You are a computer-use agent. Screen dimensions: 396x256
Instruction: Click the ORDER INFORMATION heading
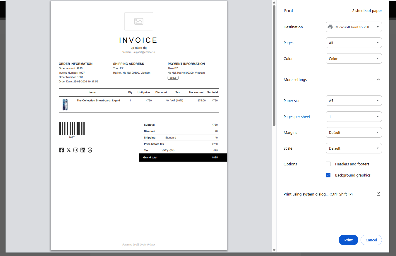(76, 64)
